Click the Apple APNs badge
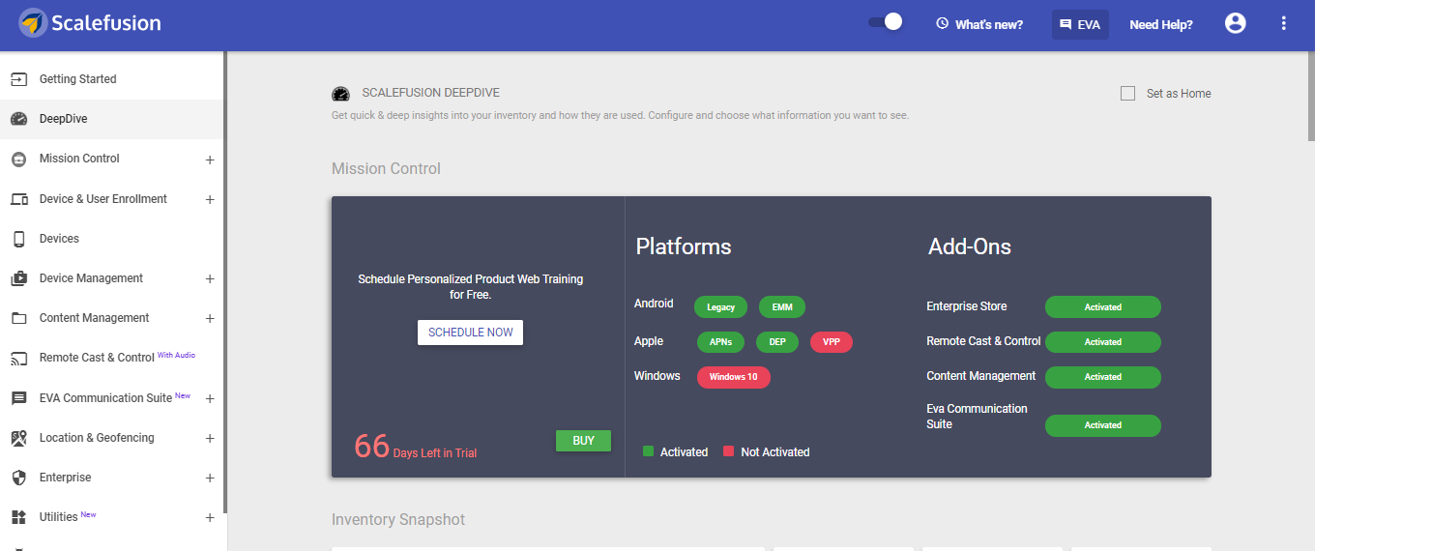Screen dimensions: 1431x551 tap(720, 342)
